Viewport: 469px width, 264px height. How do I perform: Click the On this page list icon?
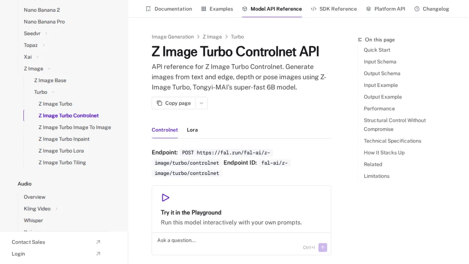click(360, 40)
